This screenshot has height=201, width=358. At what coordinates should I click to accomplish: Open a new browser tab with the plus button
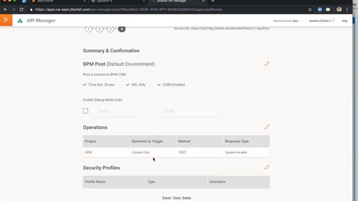coord(213,1)
